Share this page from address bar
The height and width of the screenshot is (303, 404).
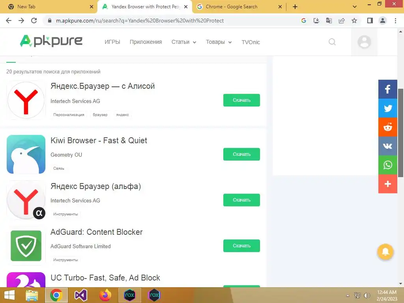click(x=342, y=21)
